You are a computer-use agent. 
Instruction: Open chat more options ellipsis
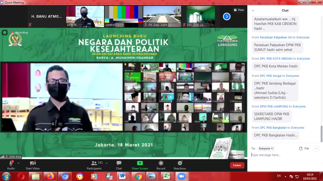click(x=316, y=149)
